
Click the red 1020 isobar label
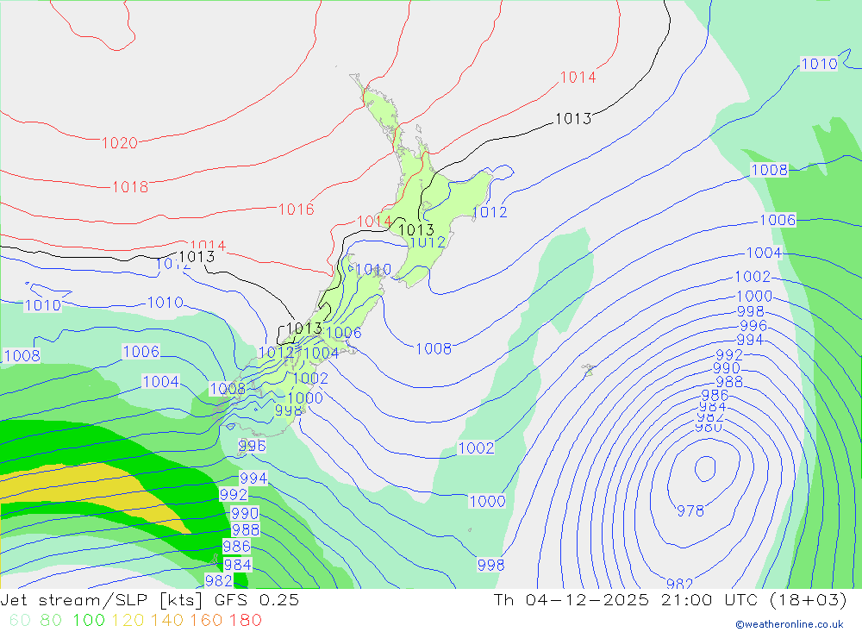(x=119, y=143)
